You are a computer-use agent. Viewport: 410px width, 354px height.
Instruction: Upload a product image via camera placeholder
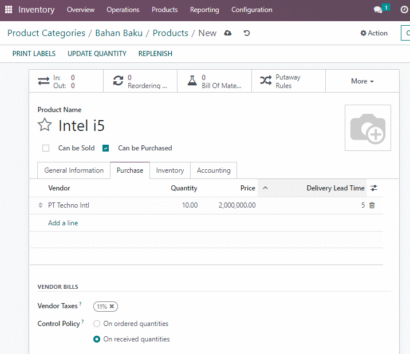(368, 128)
